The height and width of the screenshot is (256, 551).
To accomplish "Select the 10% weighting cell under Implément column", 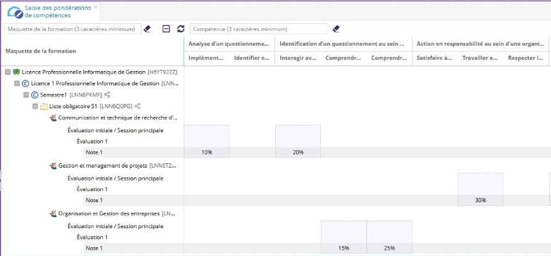I will [x=206, y=152].
